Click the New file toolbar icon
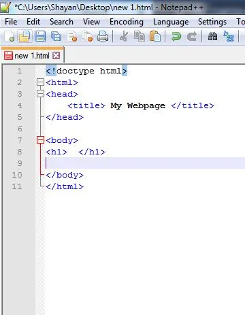Viewport: 245px width, 315px height. [x=10, y=36]
